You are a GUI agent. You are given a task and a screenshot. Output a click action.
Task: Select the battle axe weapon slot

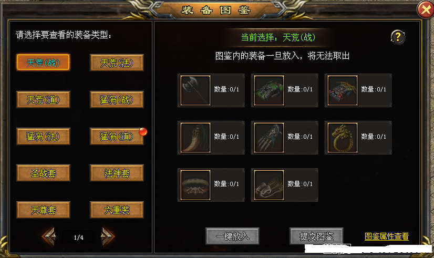pyautogui.click(x=195, y=90)
